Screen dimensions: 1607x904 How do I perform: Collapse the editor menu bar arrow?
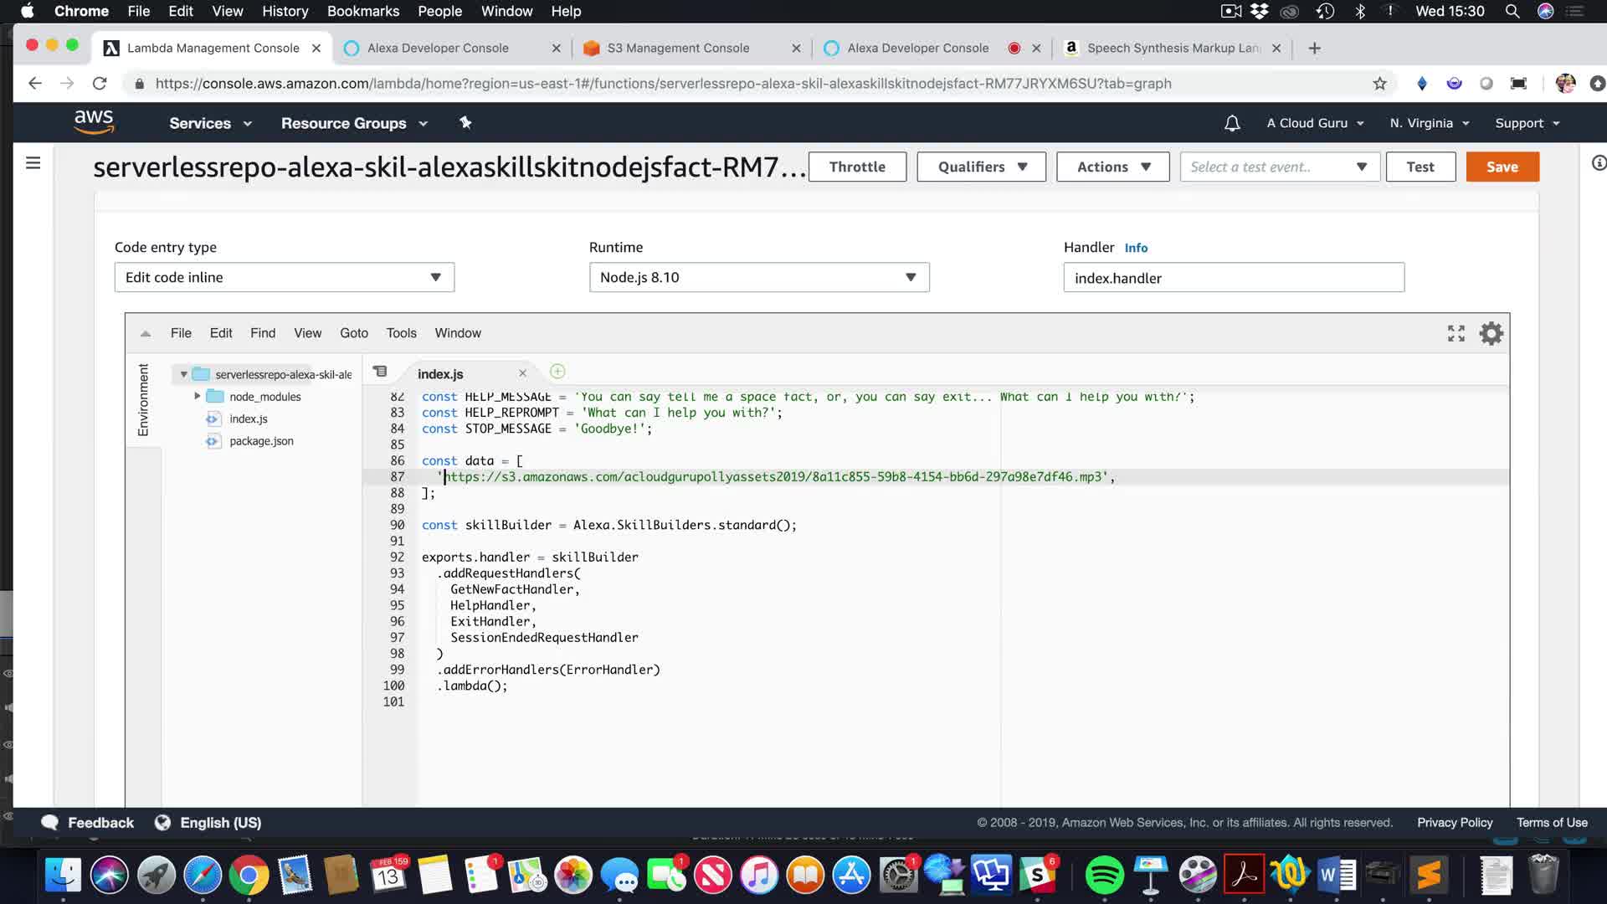tap(146, 334)
